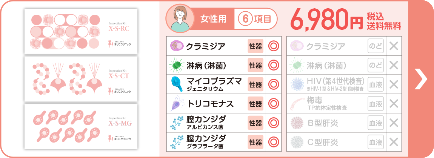Select the 6項目 item count label
The width and height of the screenshot is (434, 158).
pos(255,18)
